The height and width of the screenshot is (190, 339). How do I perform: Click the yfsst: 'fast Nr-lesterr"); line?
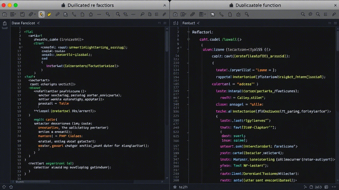[x=244, y=165]
